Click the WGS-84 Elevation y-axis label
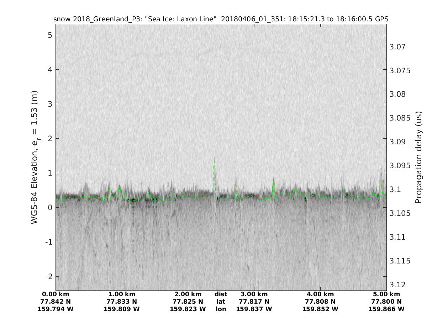Viewport: 427px width, 320px height. [x=35, y=157]
